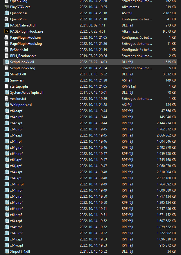Viewport: 181px width, 255px height.
Task: Select the file name x64r.rpf
Action: tap(16, 215)
